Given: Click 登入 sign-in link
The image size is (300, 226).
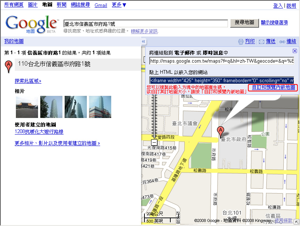Looking at the screenshot, I should 278,6.
